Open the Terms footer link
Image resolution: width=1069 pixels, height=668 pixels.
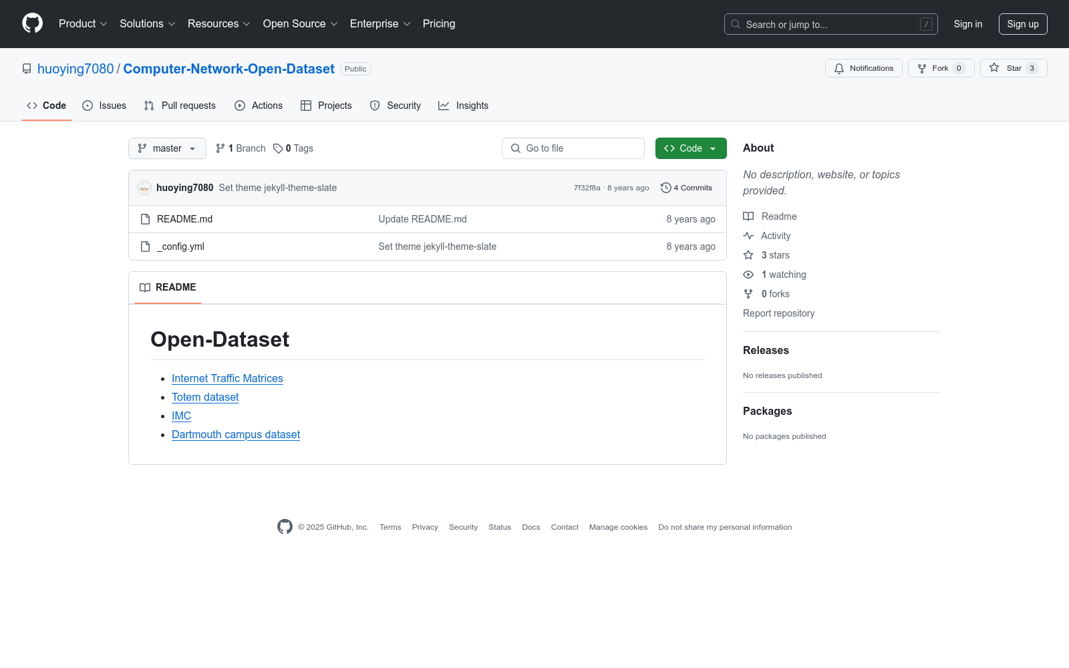[x=390, y=527]
